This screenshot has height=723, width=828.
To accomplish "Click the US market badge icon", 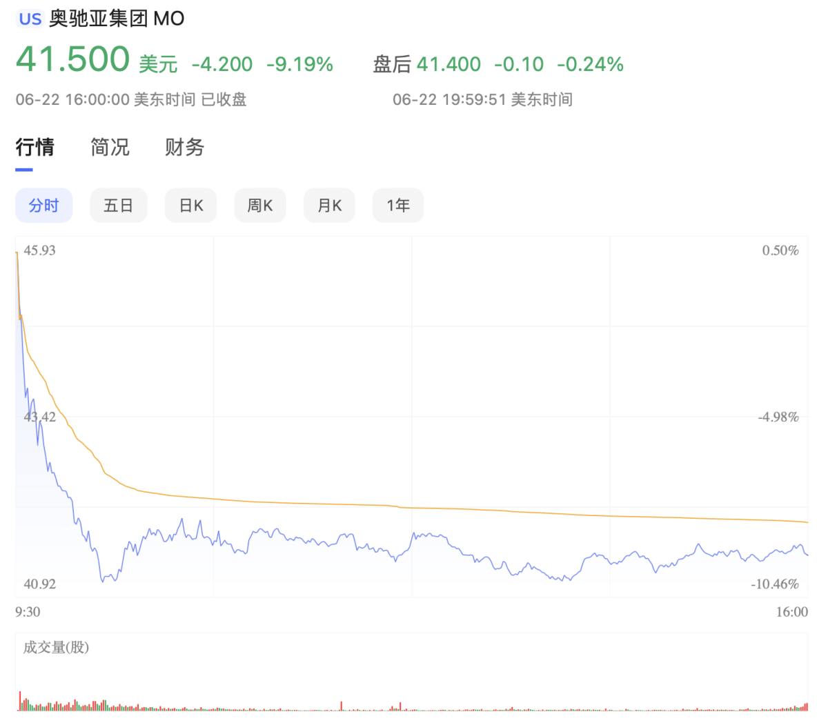I will pyautogui.click(x=30, y=18).
